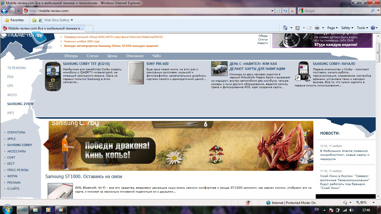The image size is (381, 214).
Task: Click the Print icon in command bar
Action: (317, 28)
